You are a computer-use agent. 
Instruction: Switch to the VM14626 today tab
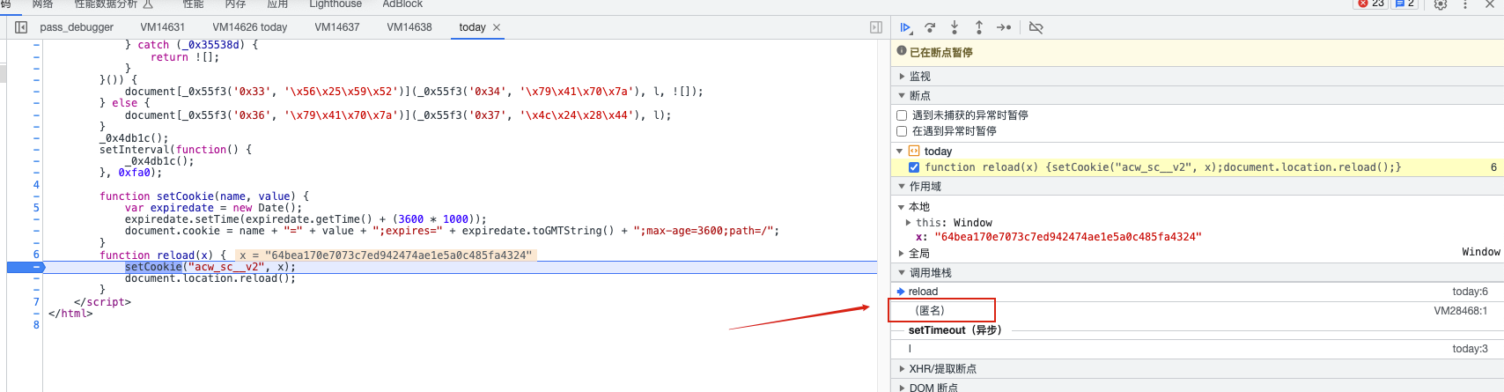[x=250, y=27]
